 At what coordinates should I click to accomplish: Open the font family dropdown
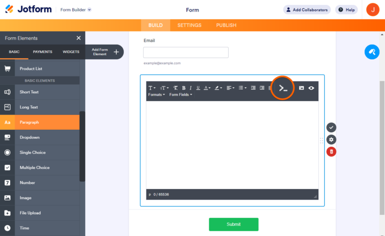point(152,88)
